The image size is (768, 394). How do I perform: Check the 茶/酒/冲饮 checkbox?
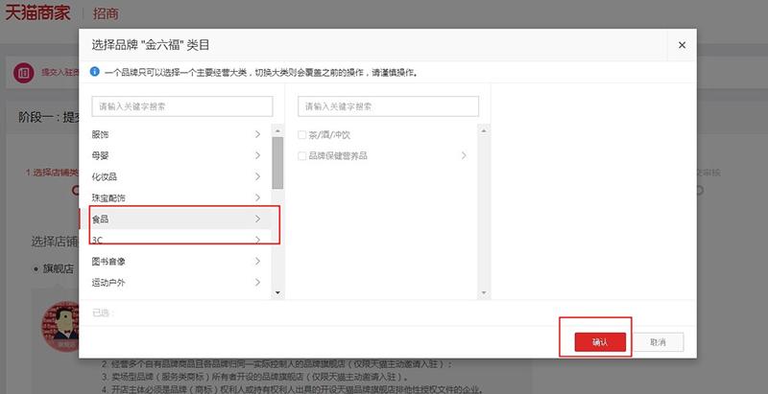click(302, 134)
